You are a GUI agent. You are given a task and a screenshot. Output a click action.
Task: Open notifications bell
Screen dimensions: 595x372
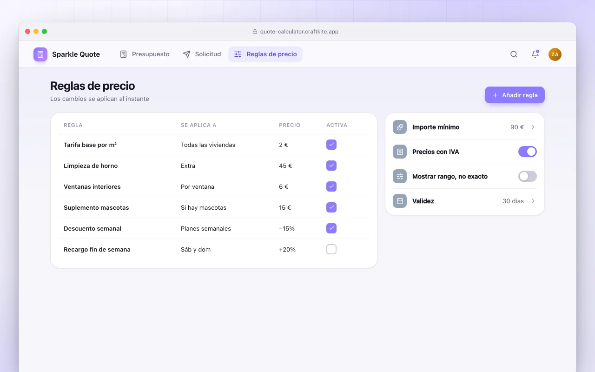click(535, 54)
